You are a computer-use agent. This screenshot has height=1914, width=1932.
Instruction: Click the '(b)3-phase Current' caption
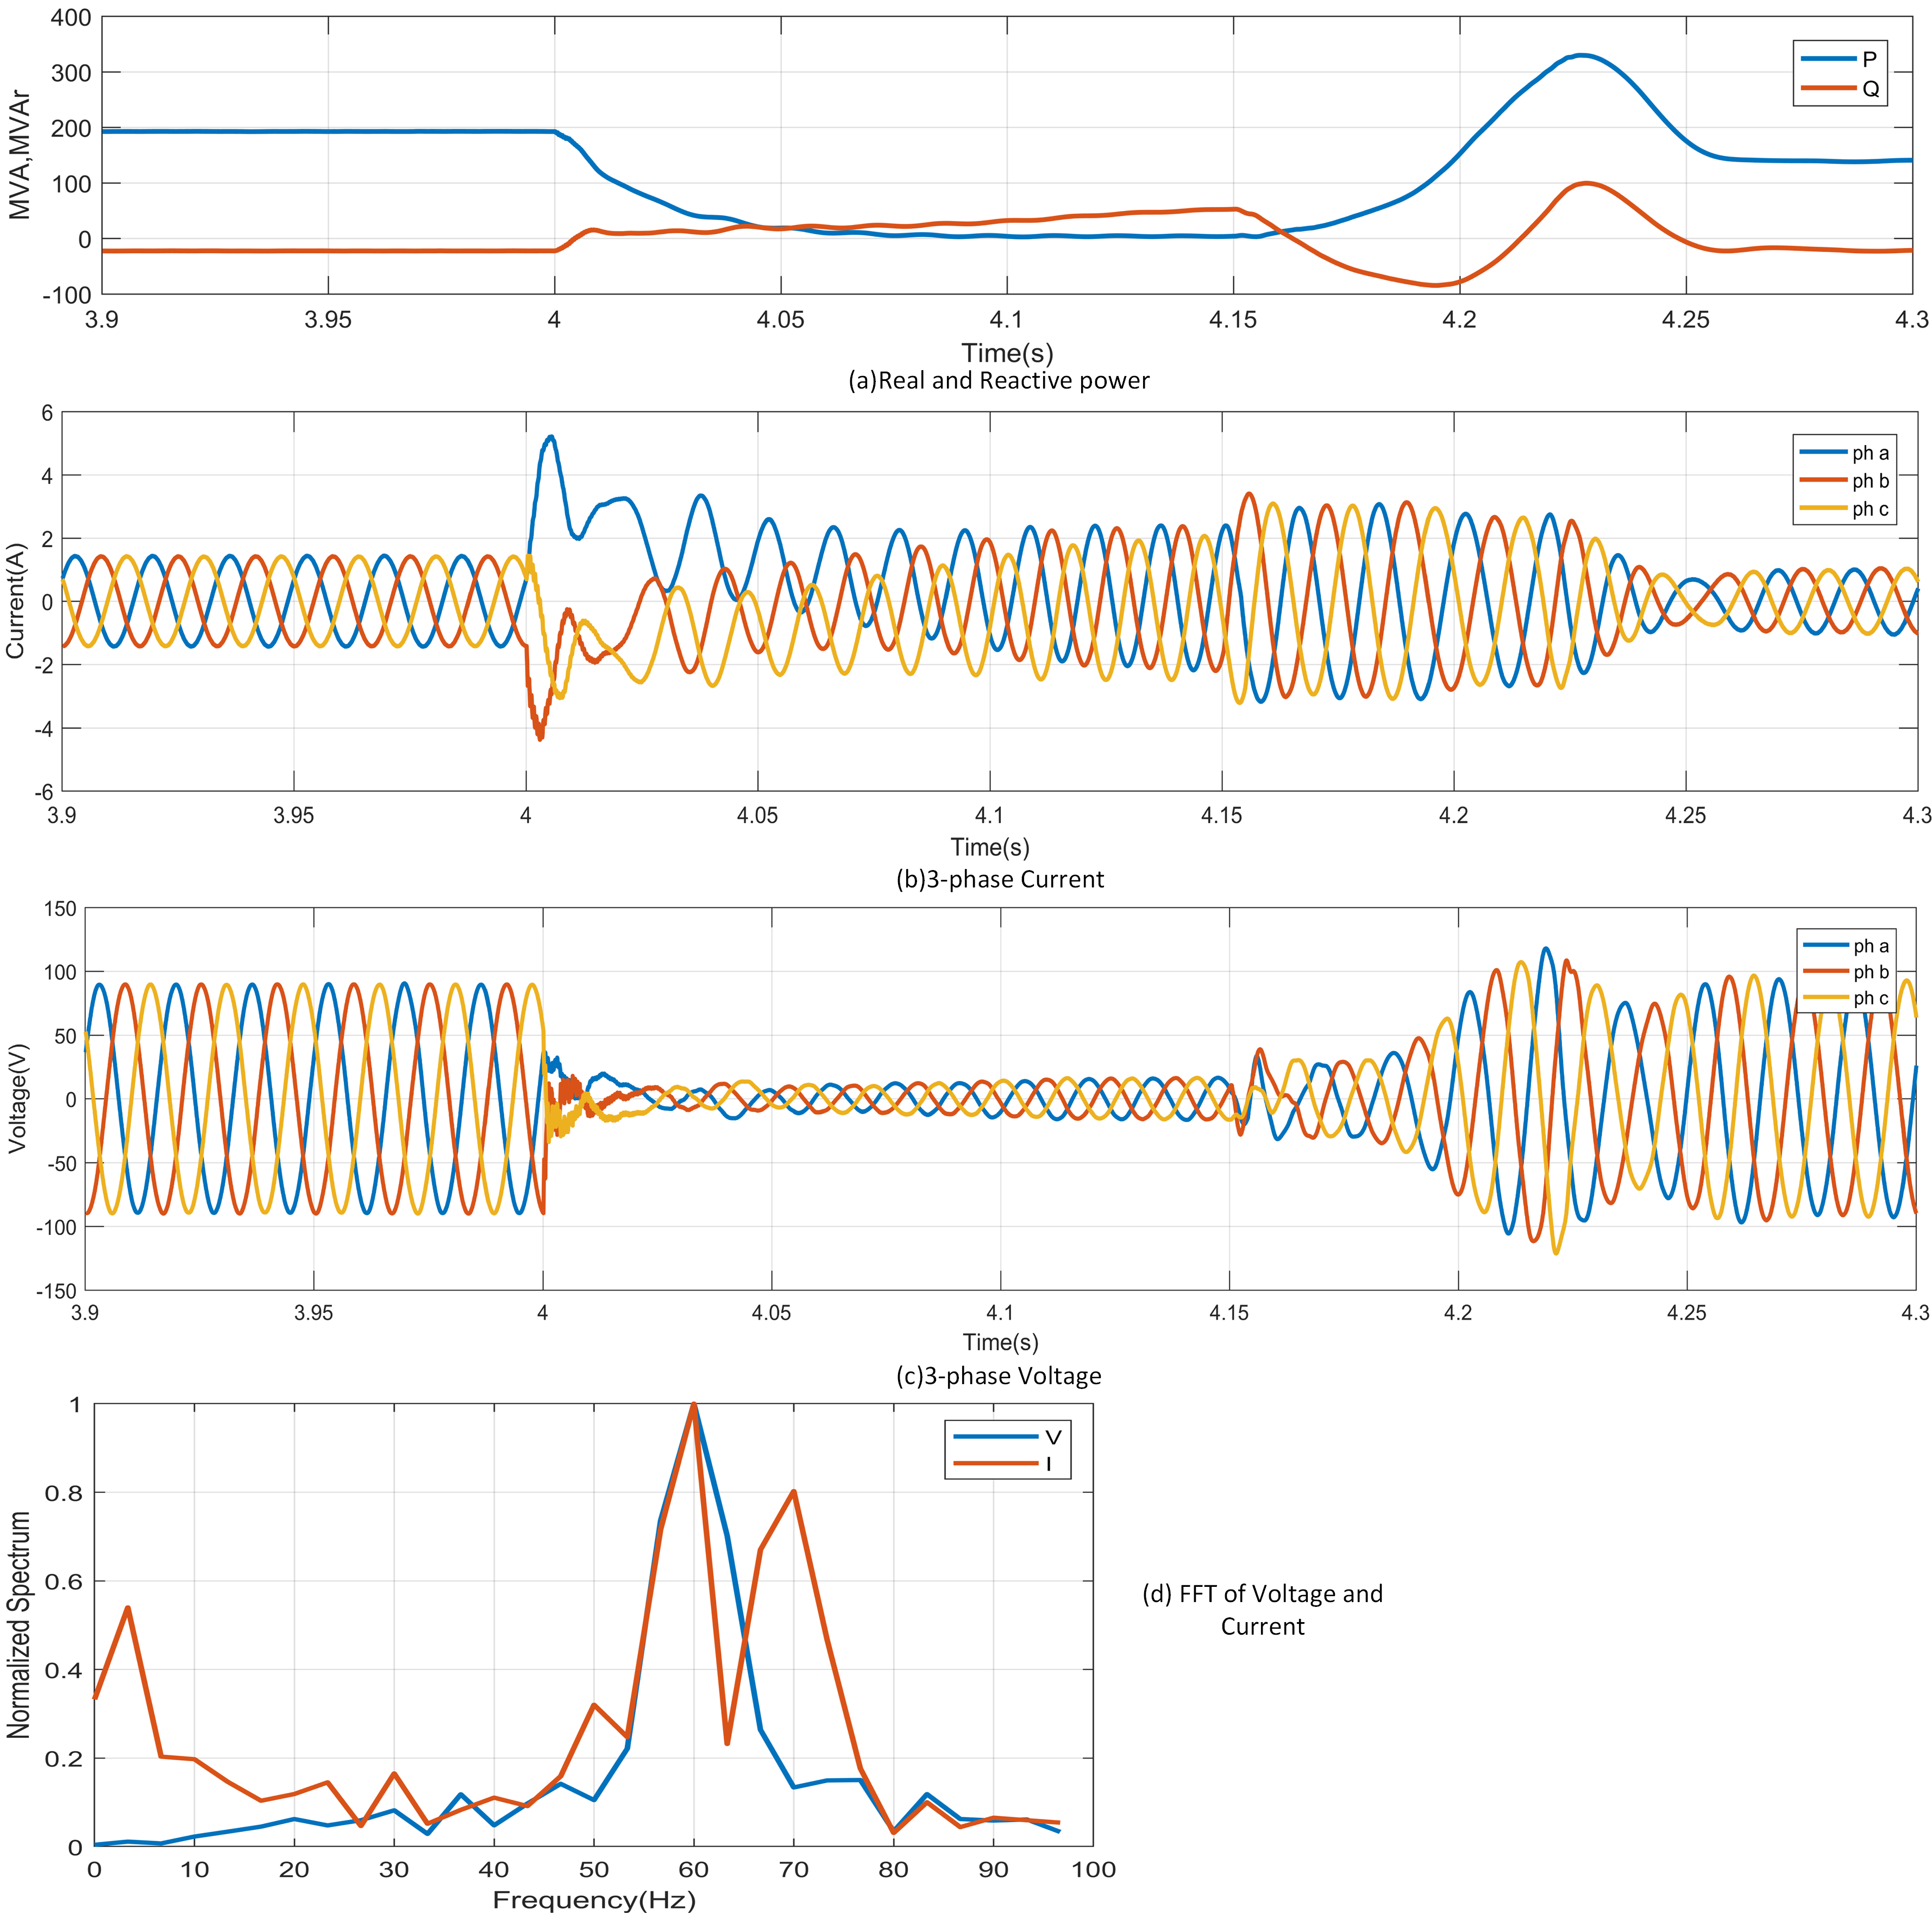coord(1000,880)
